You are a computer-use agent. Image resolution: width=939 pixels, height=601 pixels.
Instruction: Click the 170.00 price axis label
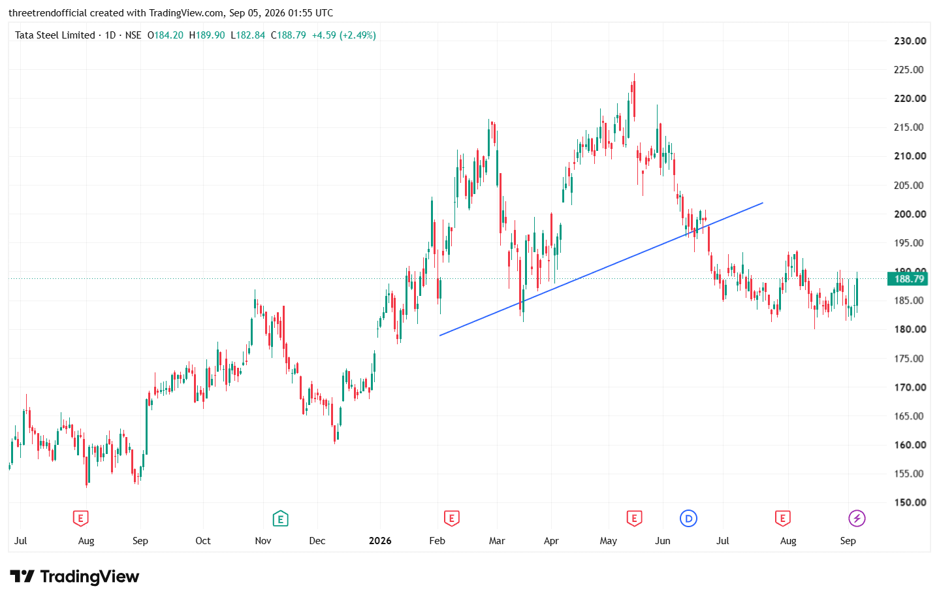click(910, 387)
